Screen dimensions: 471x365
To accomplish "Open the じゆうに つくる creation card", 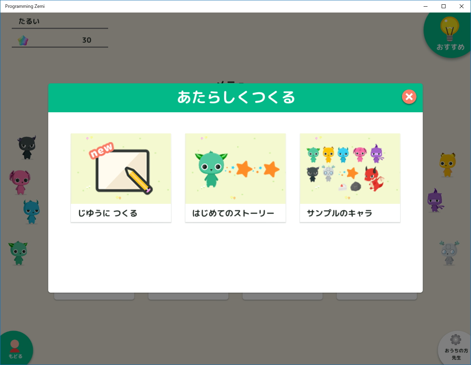I will pos(121,177).
